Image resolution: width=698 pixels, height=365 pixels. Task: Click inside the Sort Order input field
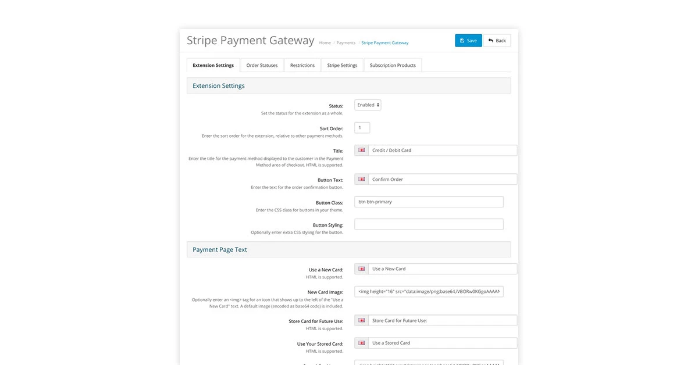(x=362, y=127)
